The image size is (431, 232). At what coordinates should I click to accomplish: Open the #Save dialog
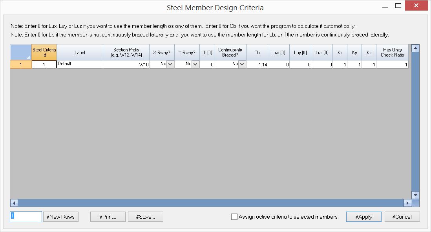coord(145,216)
